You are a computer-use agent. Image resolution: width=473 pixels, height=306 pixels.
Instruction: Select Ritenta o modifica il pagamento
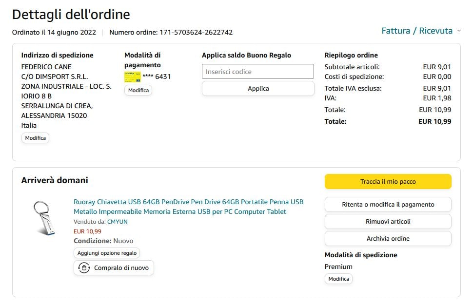tap(388, 205)
